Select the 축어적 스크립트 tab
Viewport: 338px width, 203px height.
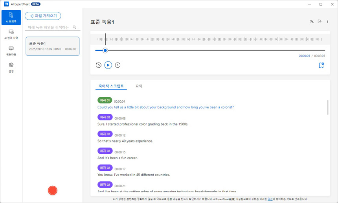click(111, 86)
